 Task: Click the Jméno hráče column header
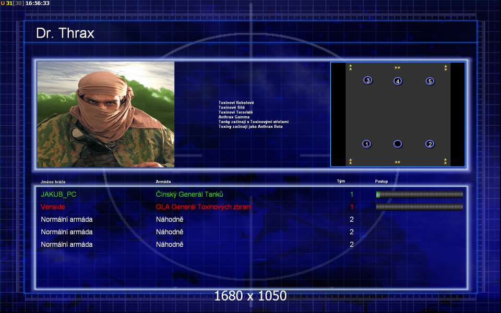pyautogui.click(x=53, y=182)
